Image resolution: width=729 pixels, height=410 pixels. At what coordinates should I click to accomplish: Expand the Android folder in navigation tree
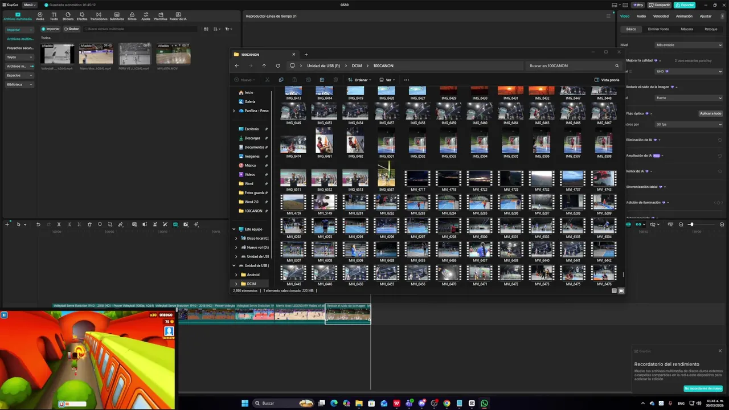(x=236, y=274)
